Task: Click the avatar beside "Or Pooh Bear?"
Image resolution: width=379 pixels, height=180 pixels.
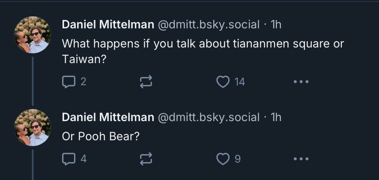Action: 33,127
